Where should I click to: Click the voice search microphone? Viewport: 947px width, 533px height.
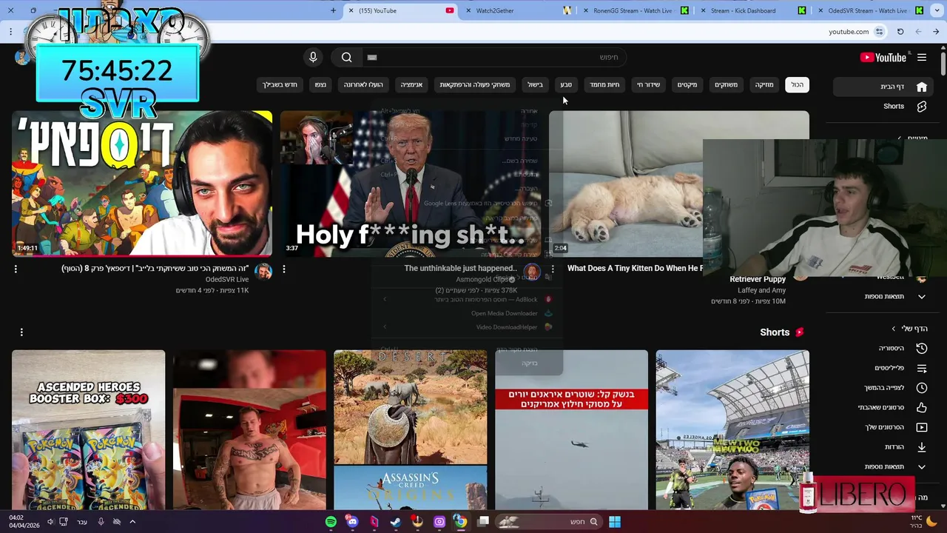tap(313, 57)
